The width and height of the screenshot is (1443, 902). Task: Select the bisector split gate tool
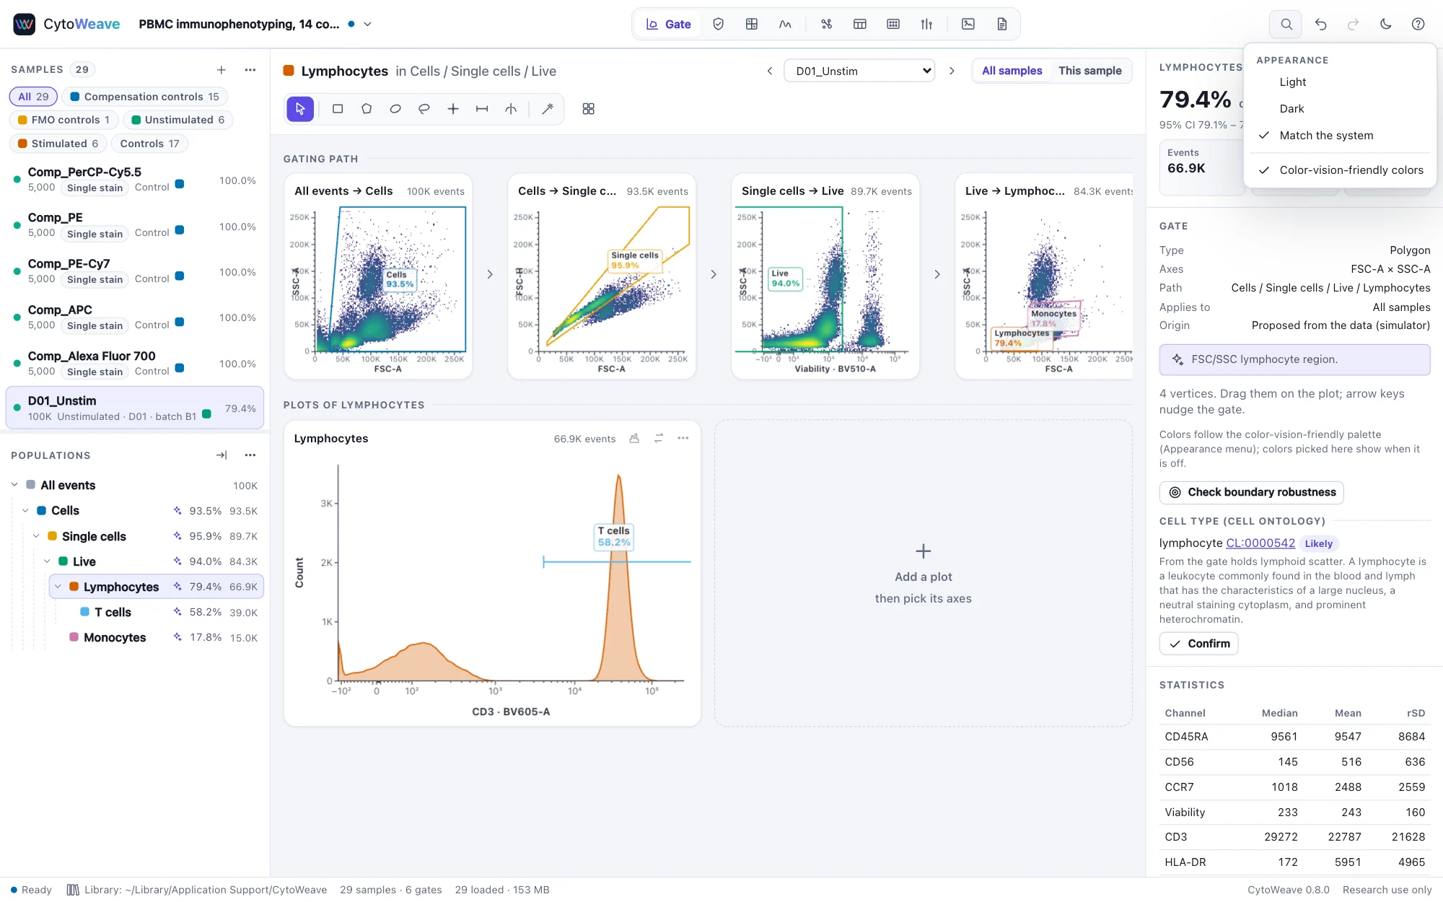(511, 109)
